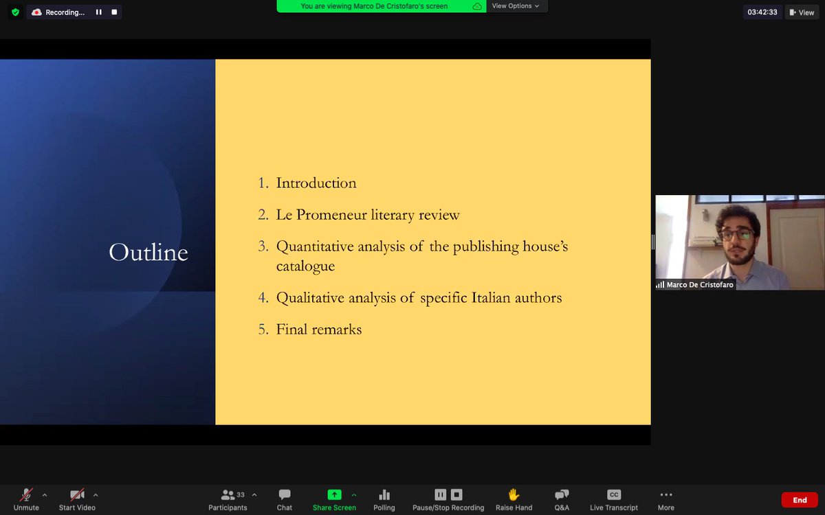Click the divider handle beside the video panel
This screenshot has height=515, width=825.
point(652,242)
